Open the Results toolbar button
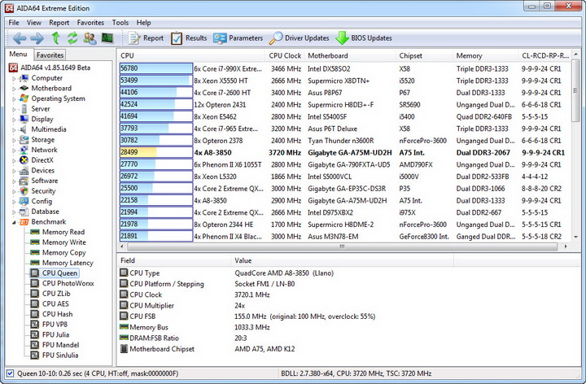The width and height of the screenshot is (586, 384). point(189,38)
